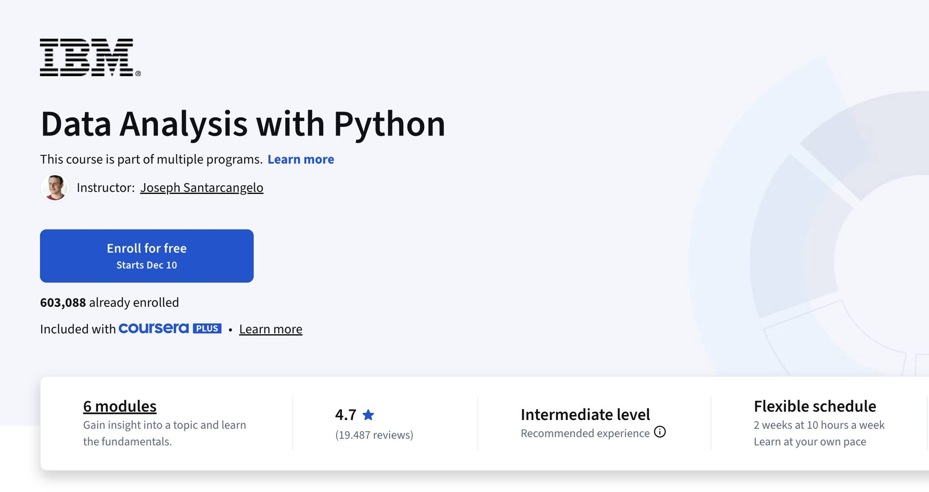This screenshot has height=492, width=929.
Task: Click the Flexible schedule heading
Action: [815, 406]
